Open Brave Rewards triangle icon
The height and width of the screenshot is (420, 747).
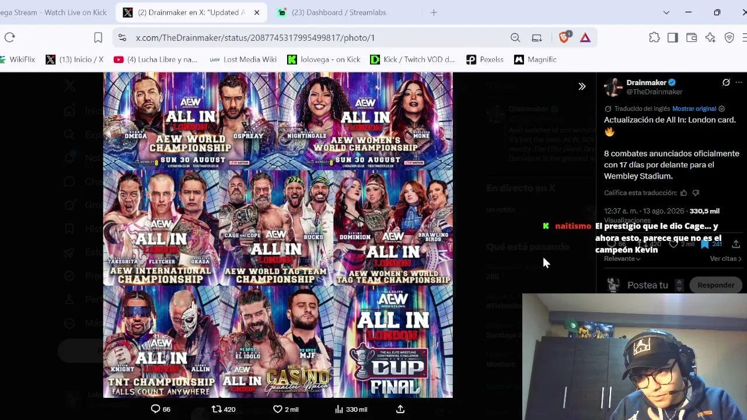tap(585, 38)
